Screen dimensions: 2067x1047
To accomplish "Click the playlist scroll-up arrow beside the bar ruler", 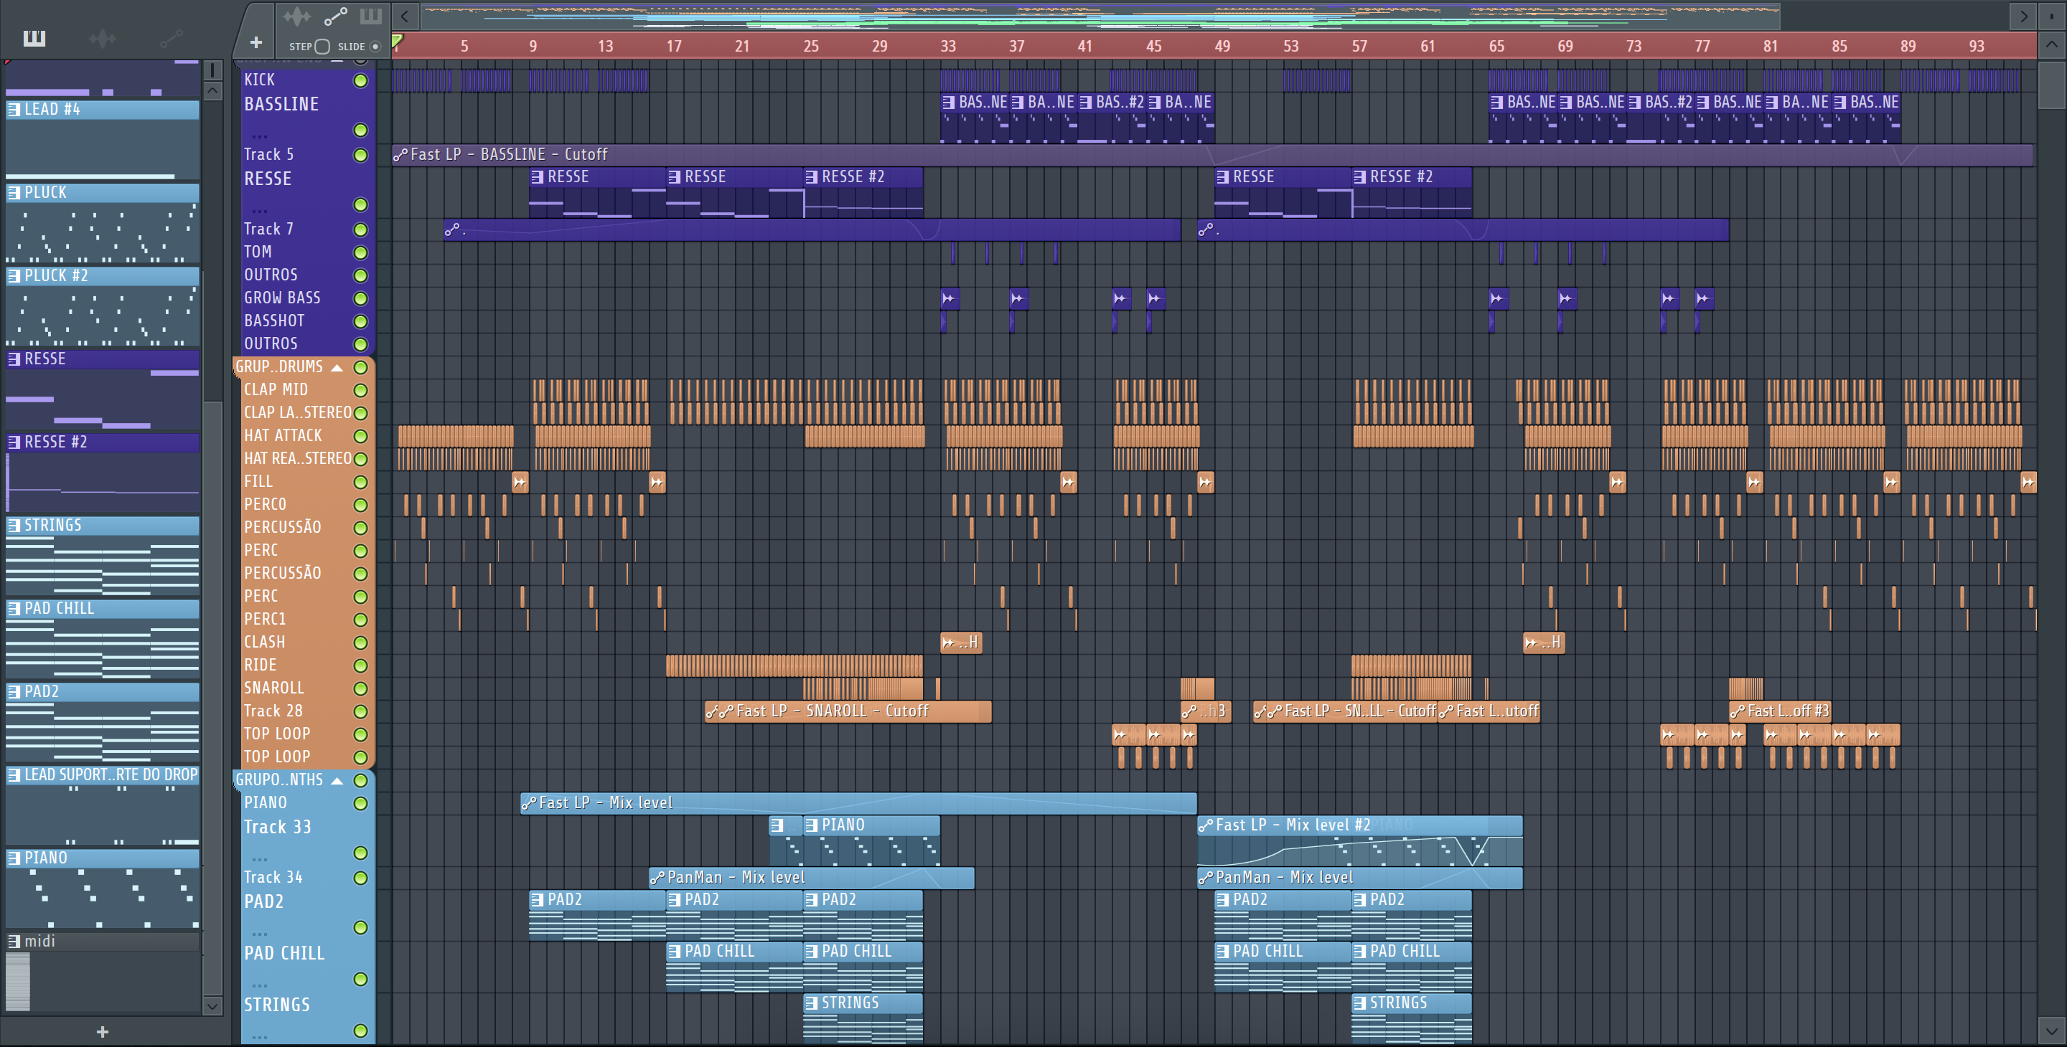I will pyautogui.click(x=2051, y=46).
